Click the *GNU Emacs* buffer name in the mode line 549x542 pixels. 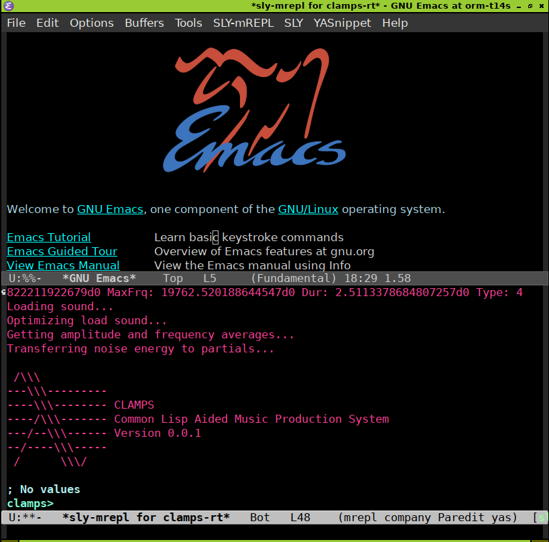coord(99,279)
